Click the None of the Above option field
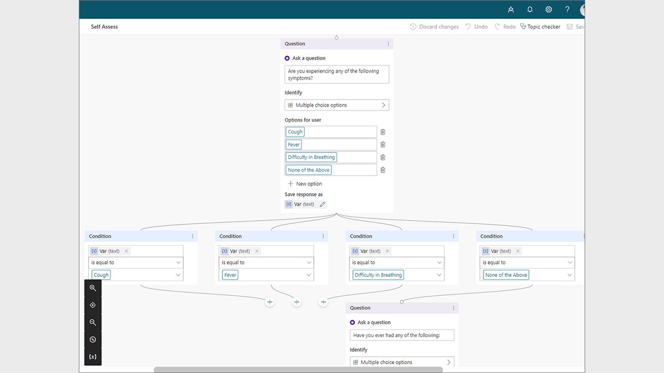This screenshot has height=373, width=664. click(331, 170)
